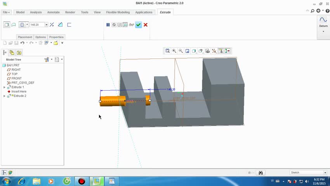Flip the extrude depth direction

click(52, 25)
